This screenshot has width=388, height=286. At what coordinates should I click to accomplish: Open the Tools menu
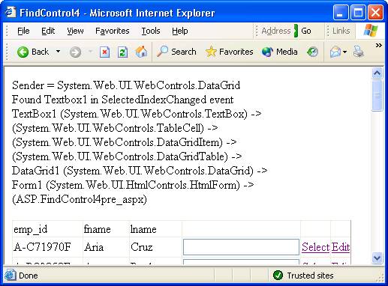[151, 31]
